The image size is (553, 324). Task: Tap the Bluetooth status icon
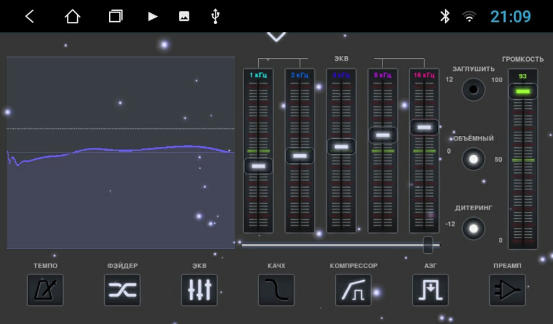click(x=445, y=16)
